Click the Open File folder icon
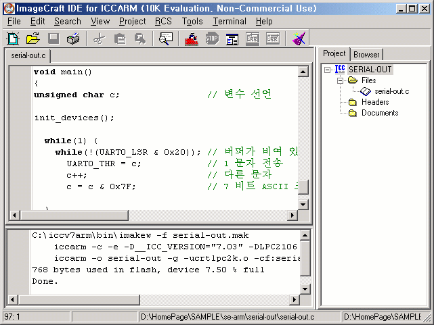The height and width of the screenshot is (325, 434). (x=33, y=39)
